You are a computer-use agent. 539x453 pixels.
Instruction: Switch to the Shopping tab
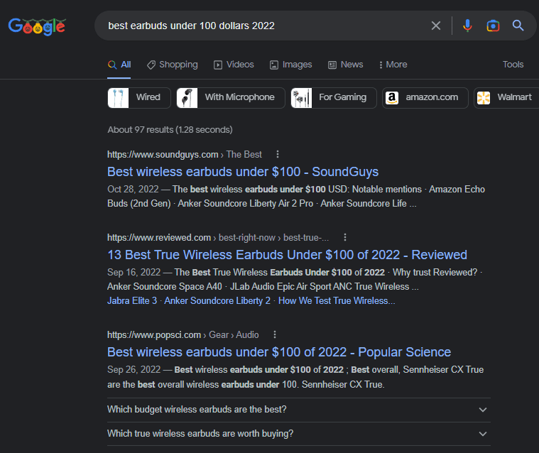click(x=173, y=65)
